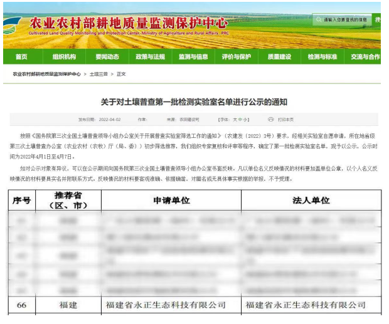Click the 申请单位 column header
The image size is (389, 324).
(x=171, y=200)
